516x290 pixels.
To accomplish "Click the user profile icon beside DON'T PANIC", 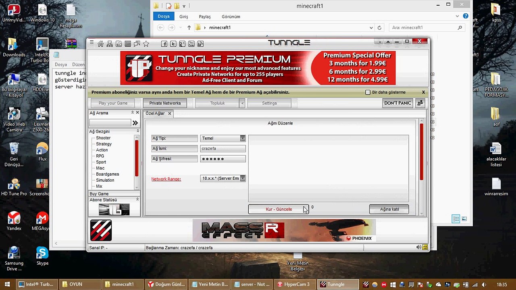I will point(420,103).
